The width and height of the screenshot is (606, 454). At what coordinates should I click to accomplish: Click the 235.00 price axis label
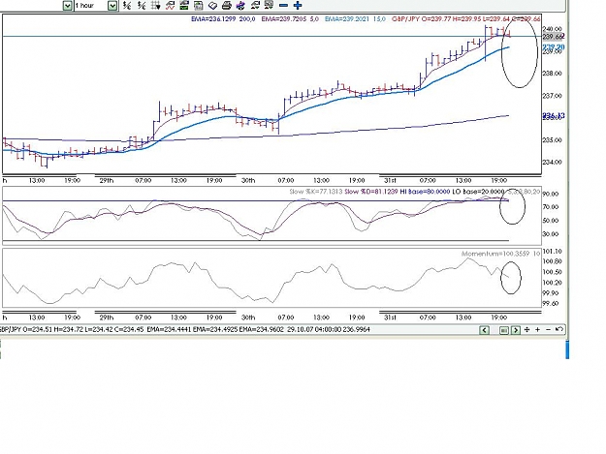553,140
